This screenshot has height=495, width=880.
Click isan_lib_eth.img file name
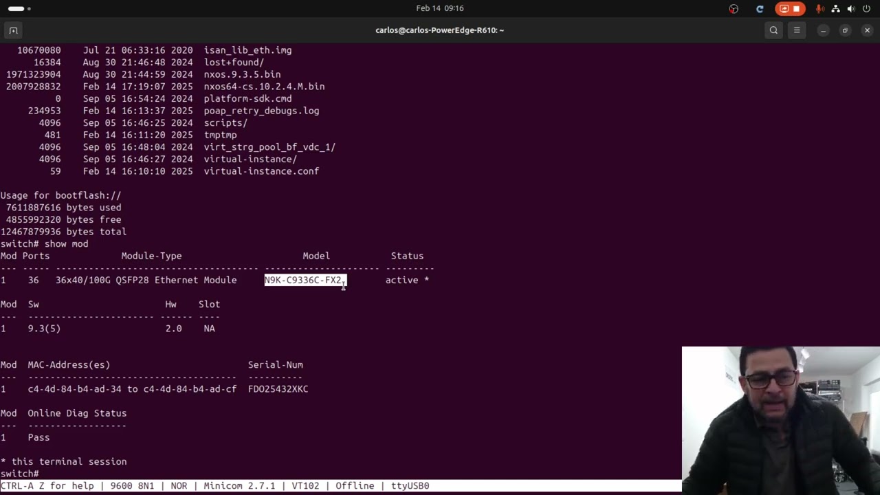point(247,50)
